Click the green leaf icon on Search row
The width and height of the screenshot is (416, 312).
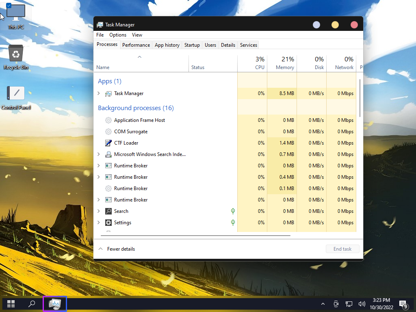233,211
